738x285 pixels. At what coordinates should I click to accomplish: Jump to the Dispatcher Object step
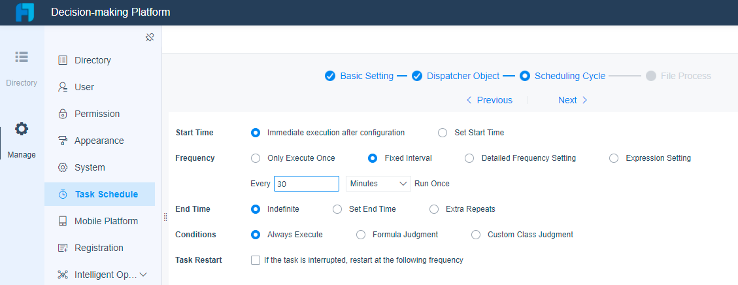(x=463, y=76)
